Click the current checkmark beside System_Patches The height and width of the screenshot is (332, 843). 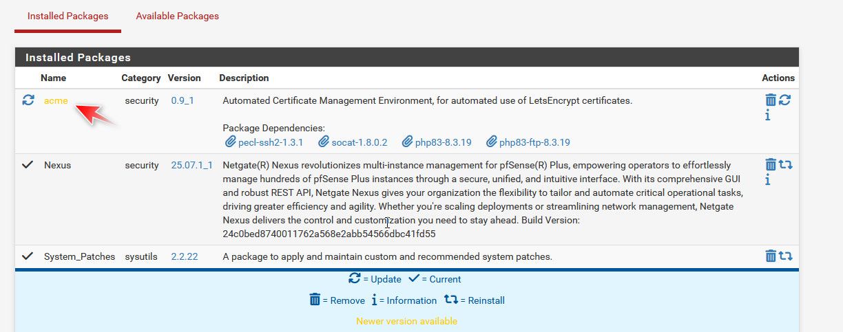click(28, 256)
